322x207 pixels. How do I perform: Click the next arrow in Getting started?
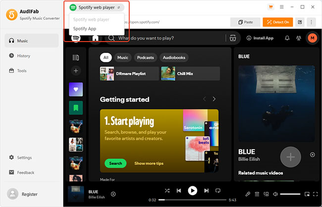214,99
